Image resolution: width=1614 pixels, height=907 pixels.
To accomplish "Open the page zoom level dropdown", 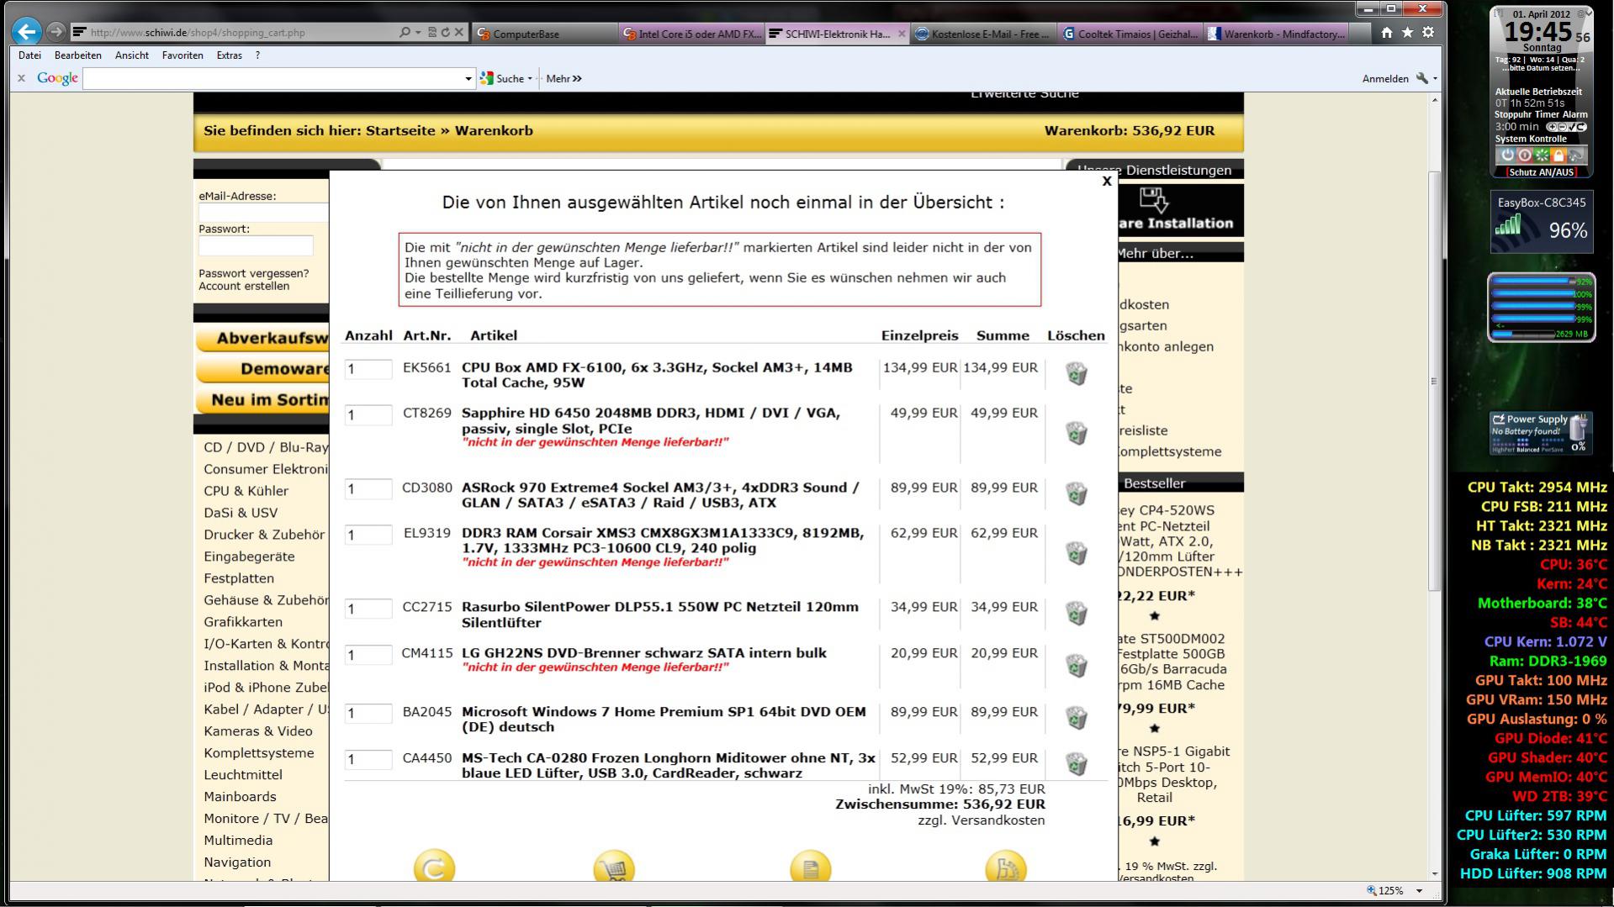I will tap(1419, 891).
